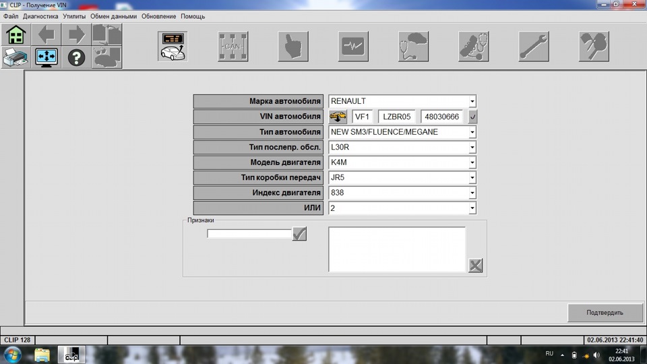Select the vehicle identification car icon

tap(173, 47)
